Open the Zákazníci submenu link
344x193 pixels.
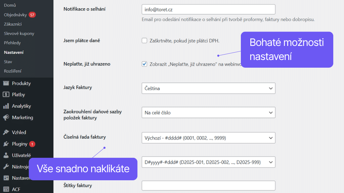tap(13, 24)
